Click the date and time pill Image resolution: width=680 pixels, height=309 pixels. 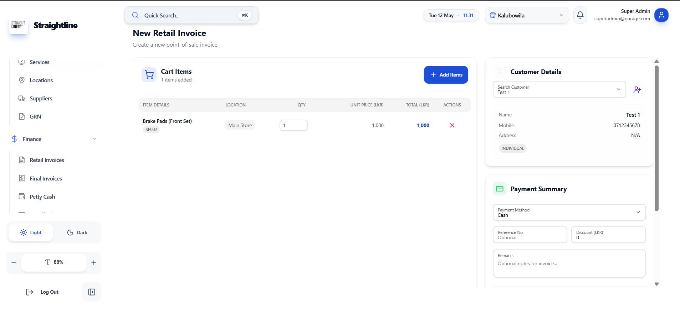point(451,15)
